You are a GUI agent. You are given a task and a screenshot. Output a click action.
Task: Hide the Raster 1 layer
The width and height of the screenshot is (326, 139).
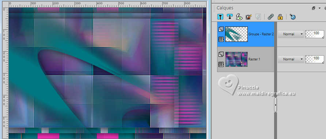point(221,64)
